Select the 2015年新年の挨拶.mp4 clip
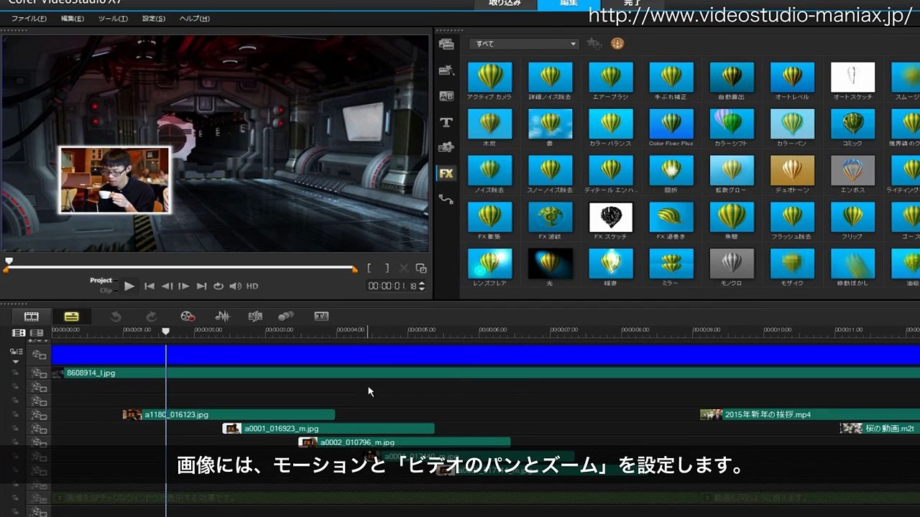Viewport: 920px width, 517px height. 810,414
